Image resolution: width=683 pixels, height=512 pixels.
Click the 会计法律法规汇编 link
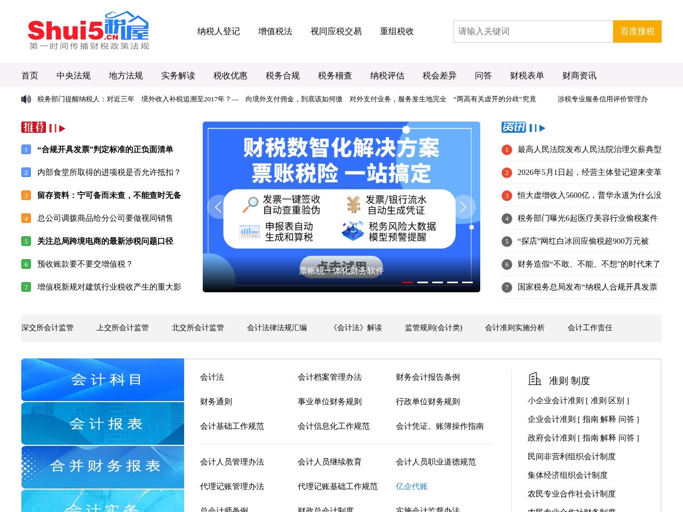pos(277,327)
